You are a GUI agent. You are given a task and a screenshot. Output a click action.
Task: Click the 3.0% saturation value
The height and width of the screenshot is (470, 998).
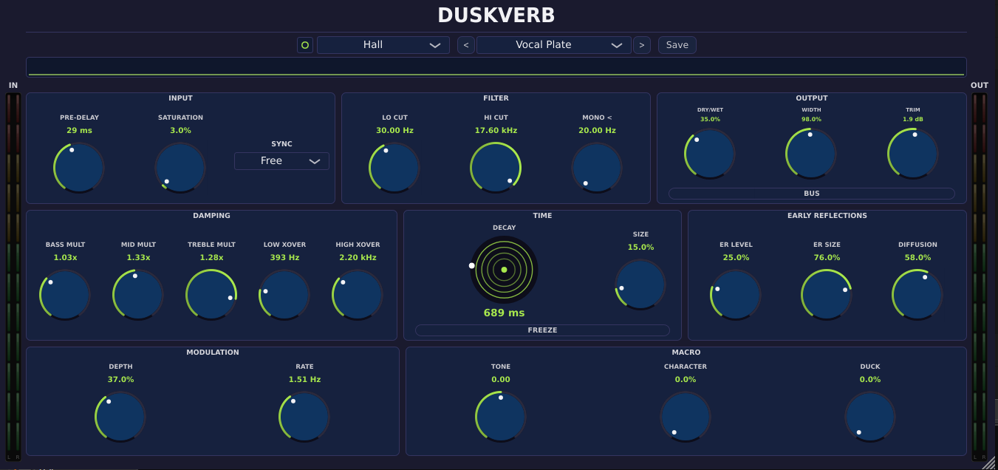tap(180, 130)
